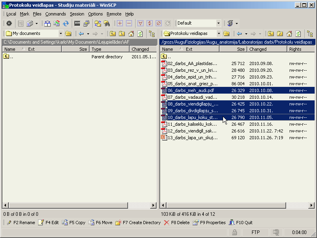Click the F2 Rename button

(21, 223)
